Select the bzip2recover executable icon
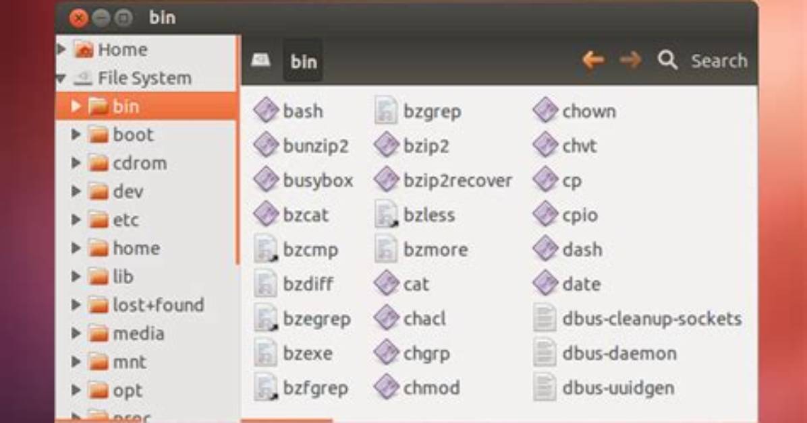Viewport: 807px width, 423px height. tap(387, 180)
